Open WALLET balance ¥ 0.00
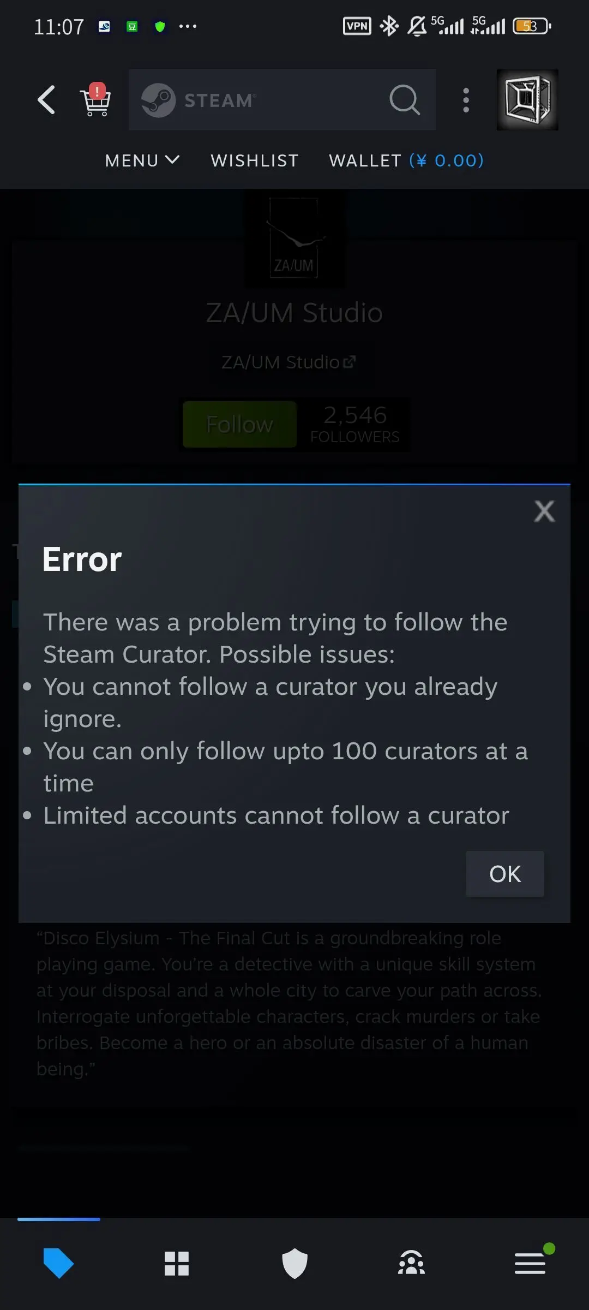Image resolution: width=589 pixels, height=1310 pixels. tap(406, 160)
